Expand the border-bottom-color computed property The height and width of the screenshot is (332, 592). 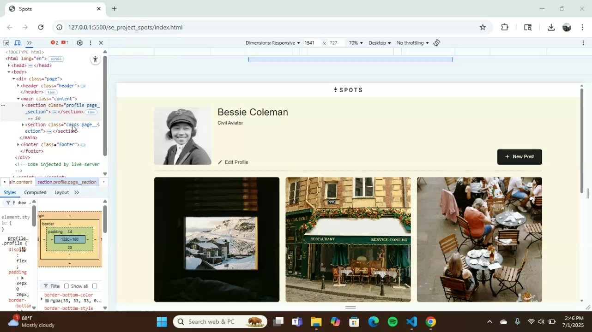pyautogui.click(x=42, y=299)
